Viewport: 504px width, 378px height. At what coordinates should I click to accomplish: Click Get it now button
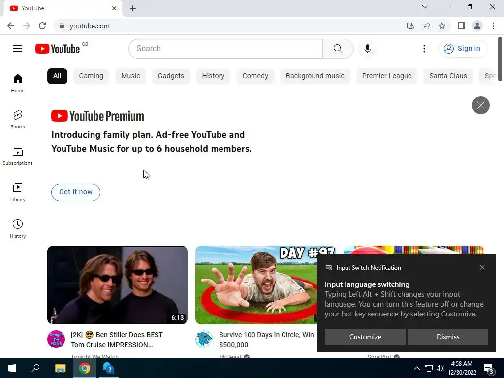(x=76, y=192)
